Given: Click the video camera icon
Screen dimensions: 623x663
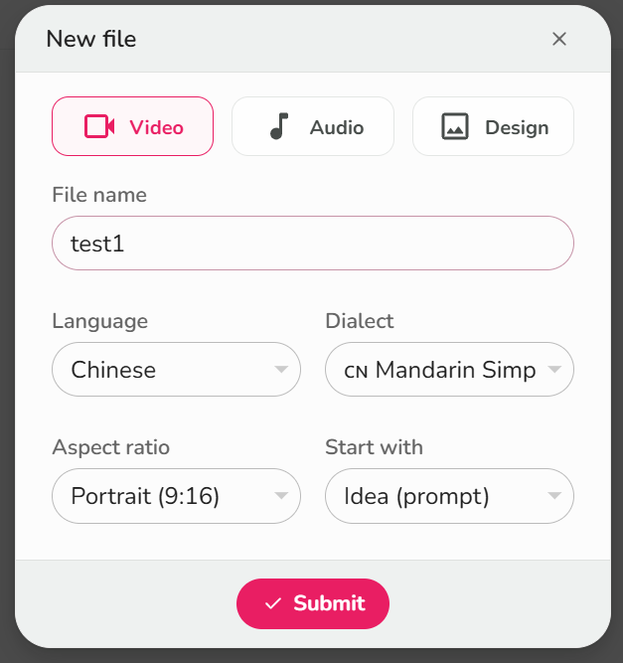Looking at the screenshot, I should pos(99,126).
